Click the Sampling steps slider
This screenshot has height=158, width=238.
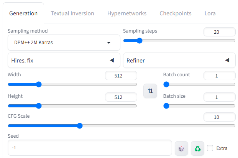click(179, 41)
